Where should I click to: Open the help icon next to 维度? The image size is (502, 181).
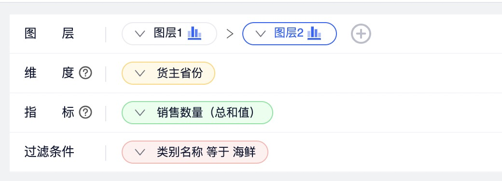pyautogui.click(x=85, y=73)
